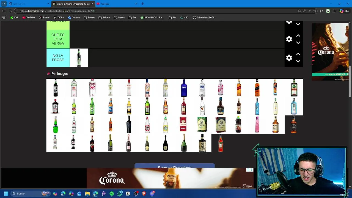Open the Fila bookmarks folder

point(172,18)
